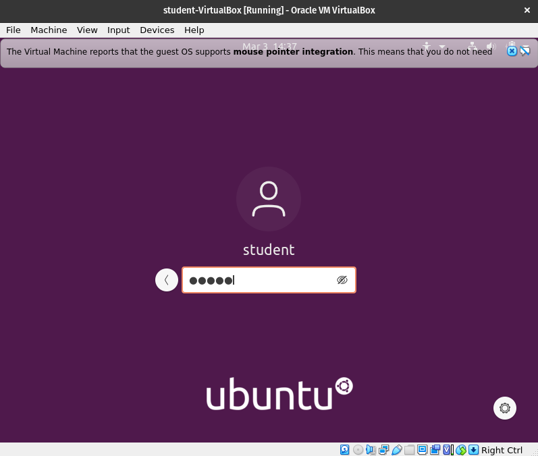Image resolution: width=538 pixels, height=456 pixels.
Task: Click the optical disk status icon
Action: tap(358, 450)
